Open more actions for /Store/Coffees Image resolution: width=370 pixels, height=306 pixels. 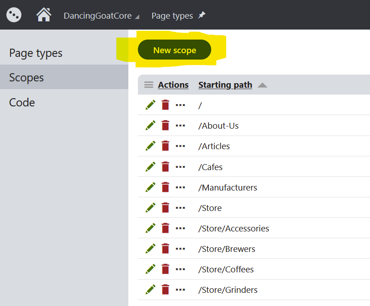tap(180, 270)
